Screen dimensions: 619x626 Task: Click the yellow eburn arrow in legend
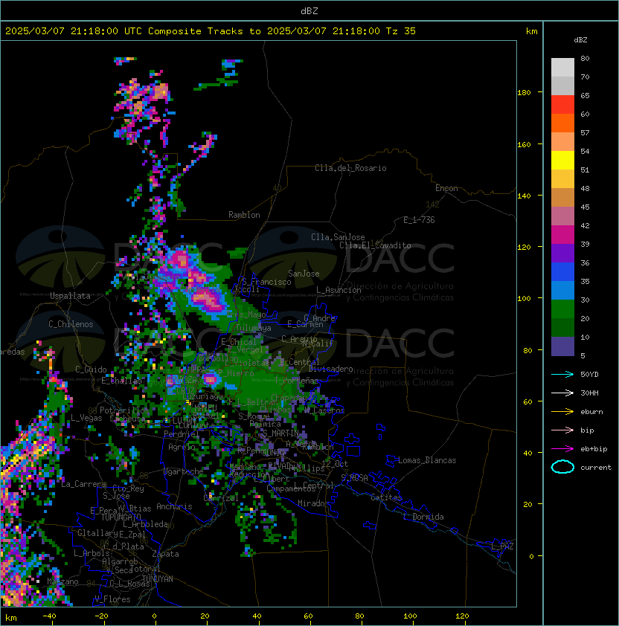(x=562, y=412)
